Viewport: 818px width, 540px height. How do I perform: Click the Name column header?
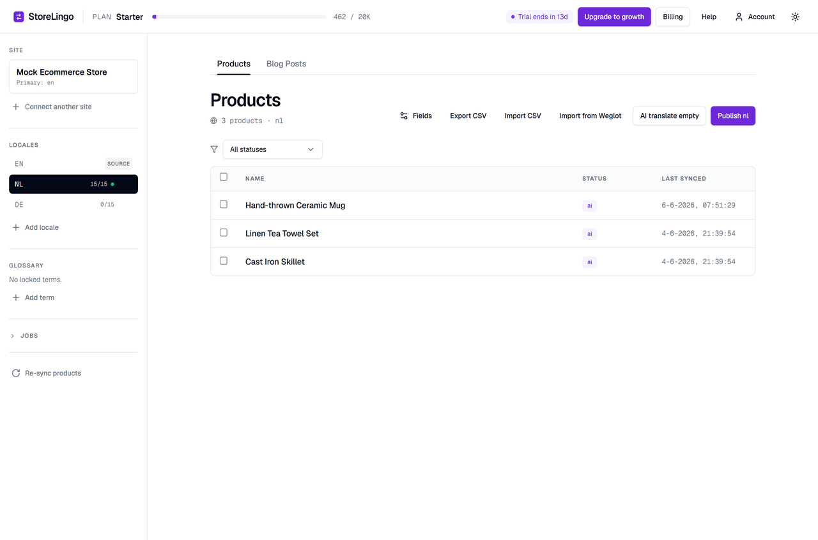254,179
